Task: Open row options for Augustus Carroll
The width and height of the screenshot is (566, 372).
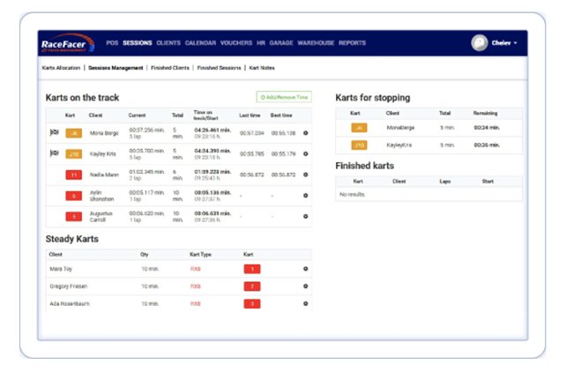Action: coord(305,217)
